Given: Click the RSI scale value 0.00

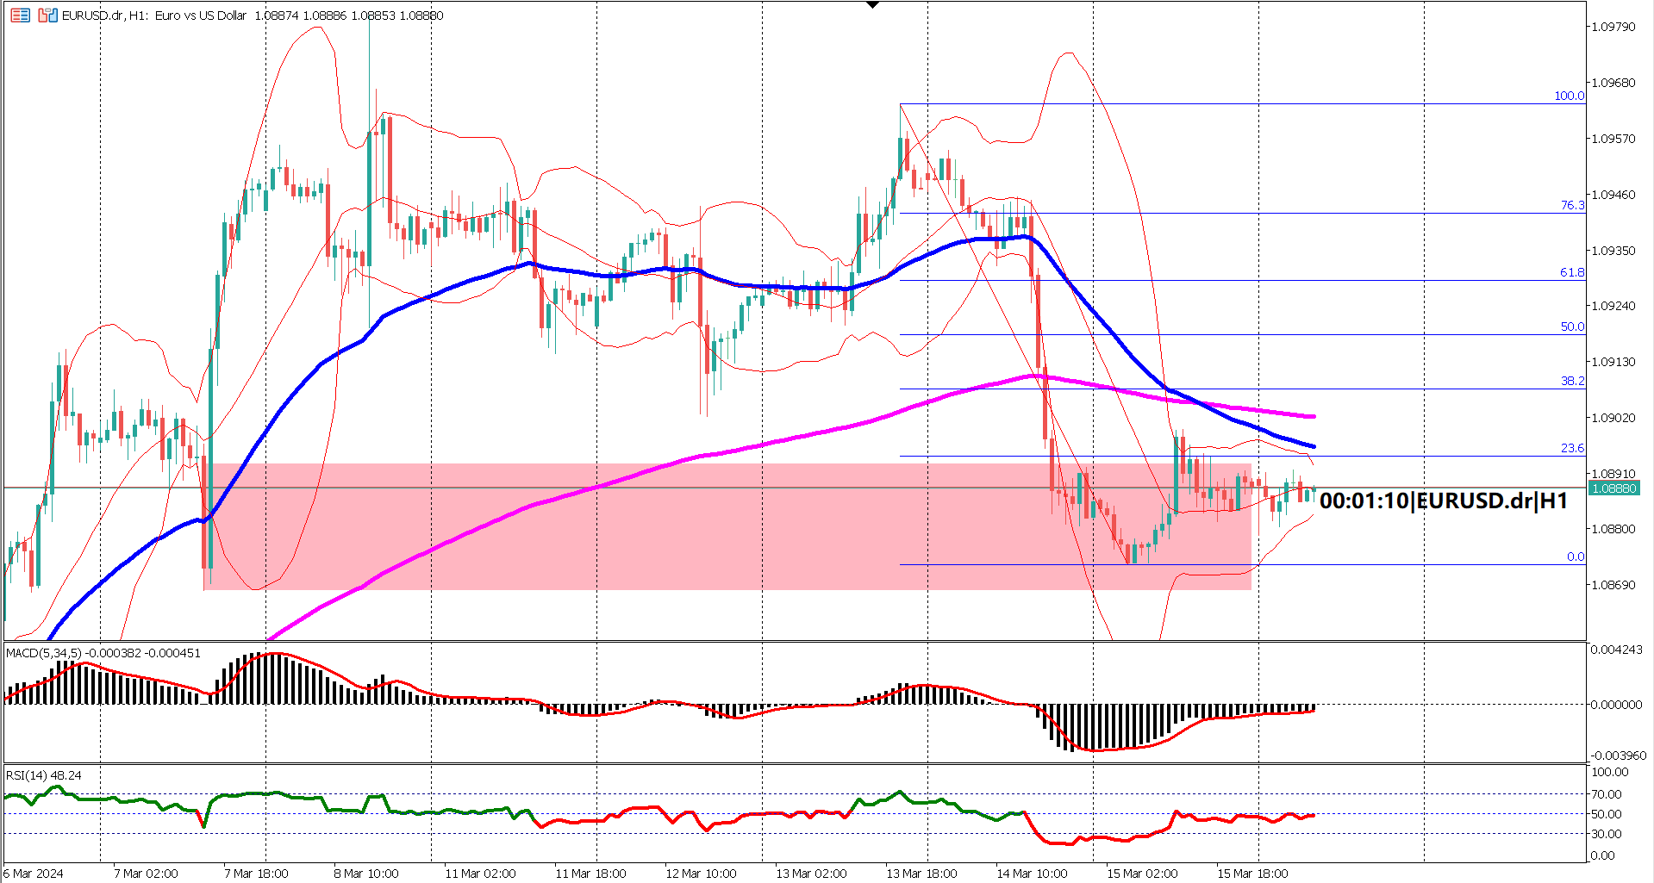Looking at the screenshot, I should 1603,855.
